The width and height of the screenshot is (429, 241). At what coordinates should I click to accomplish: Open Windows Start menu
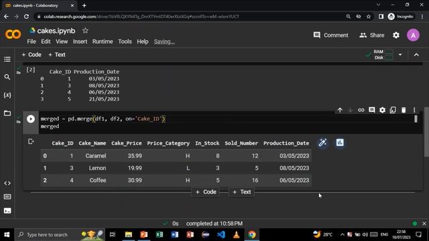coord(7,234)
